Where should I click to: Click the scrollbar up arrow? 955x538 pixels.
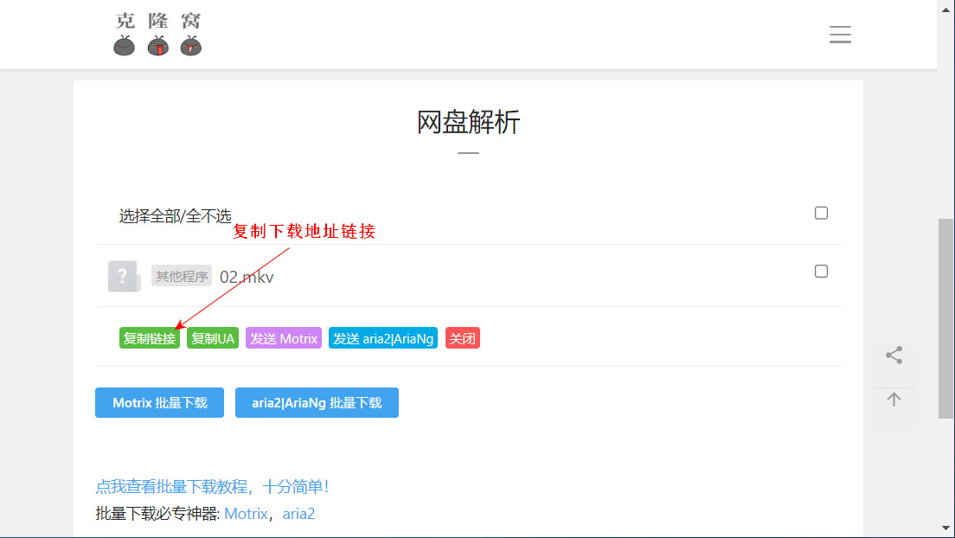click(945, 10)
